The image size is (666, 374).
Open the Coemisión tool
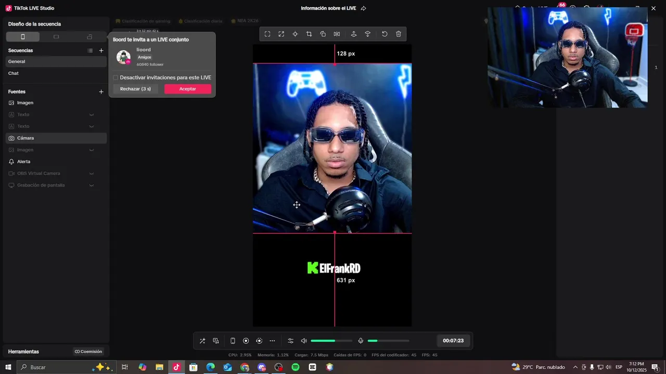(x=88, y=352)
